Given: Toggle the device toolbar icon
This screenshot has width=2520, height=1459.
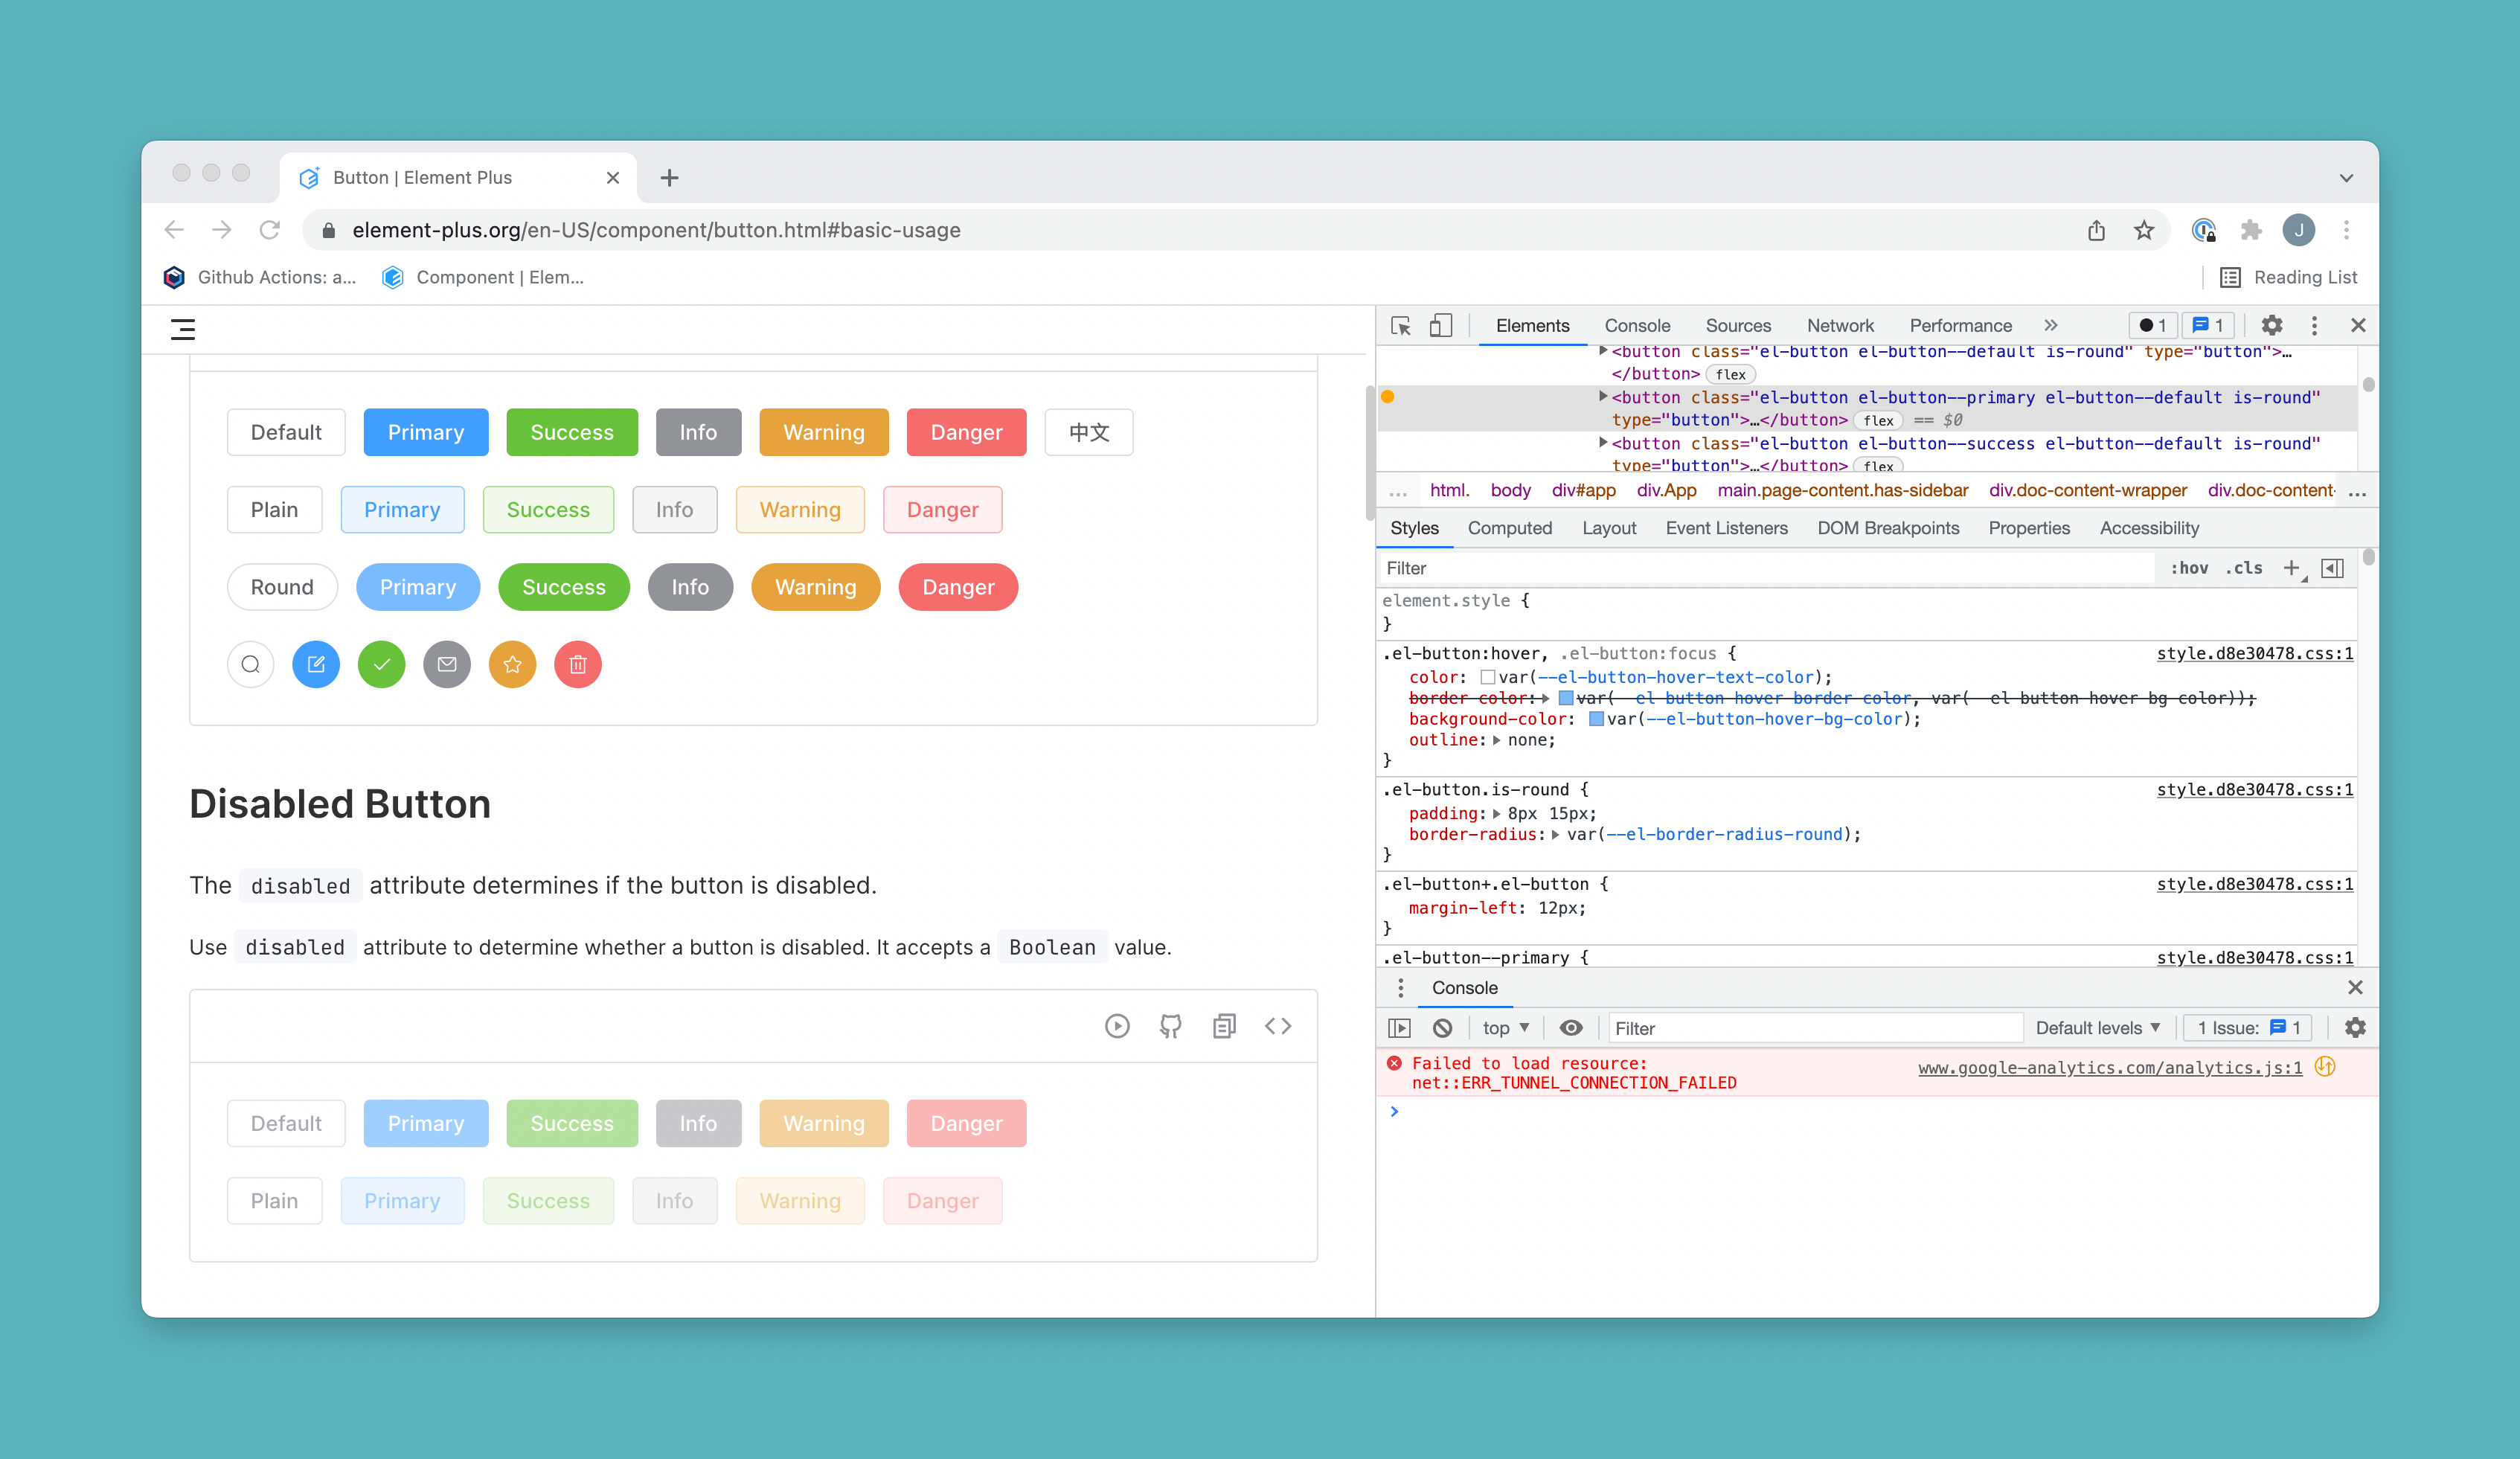Looking at the screenshot, I should click(1440, 326).
